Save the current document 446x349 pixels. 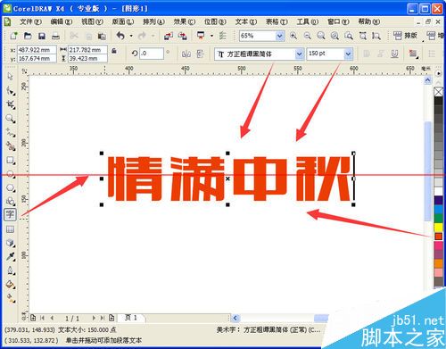42,36
